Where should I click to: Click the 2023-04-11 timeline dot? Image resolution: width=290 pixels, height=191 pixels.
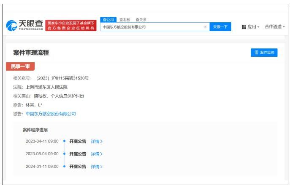[x=64, y=141]
